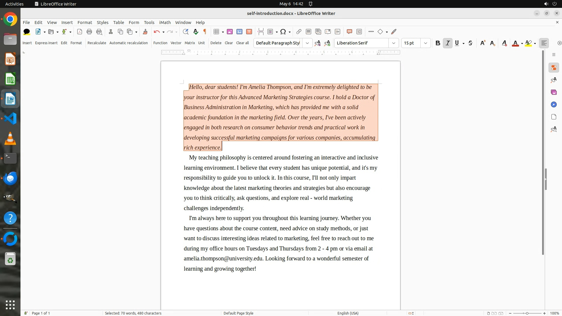Expand the font size dropdown

click(425, 43)
